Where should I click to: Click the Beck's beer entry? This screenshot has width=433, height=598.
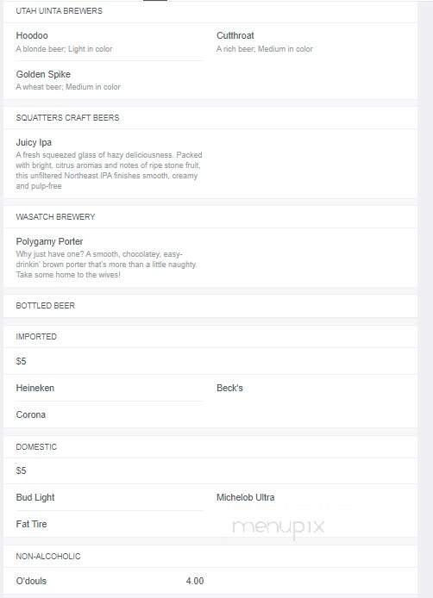point(229,388)
